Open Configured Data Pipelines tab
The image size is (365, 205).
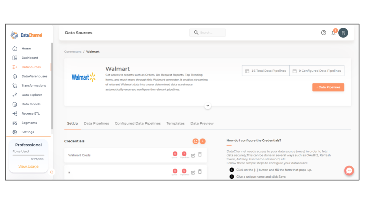coord(138,123)
